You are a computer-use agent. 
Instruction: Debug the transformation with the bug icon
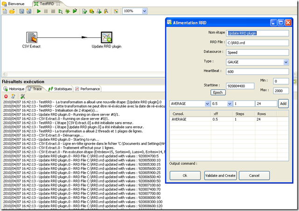coord(68,11)
